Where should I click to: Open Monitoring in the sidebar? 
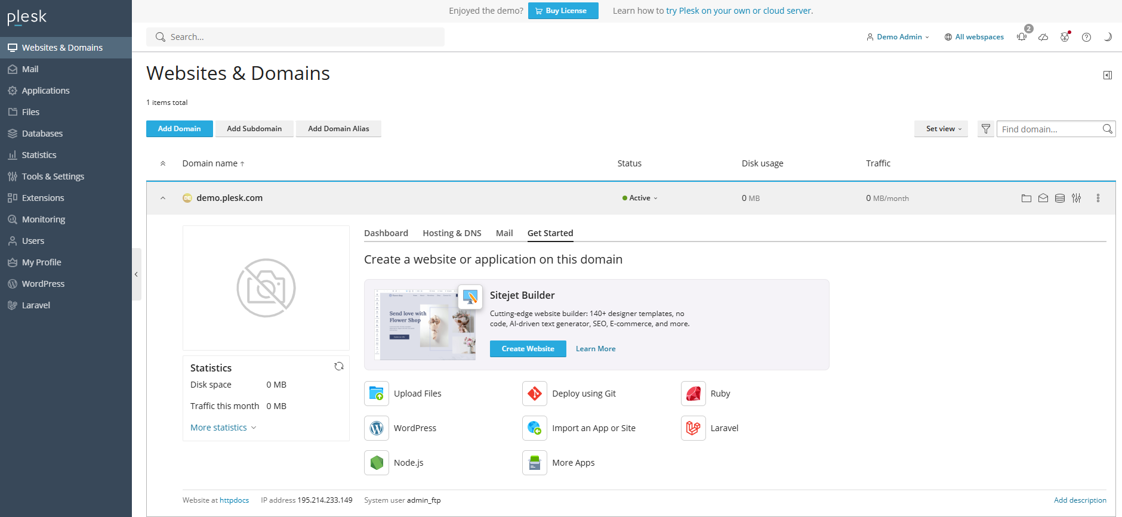click(66, 219)
